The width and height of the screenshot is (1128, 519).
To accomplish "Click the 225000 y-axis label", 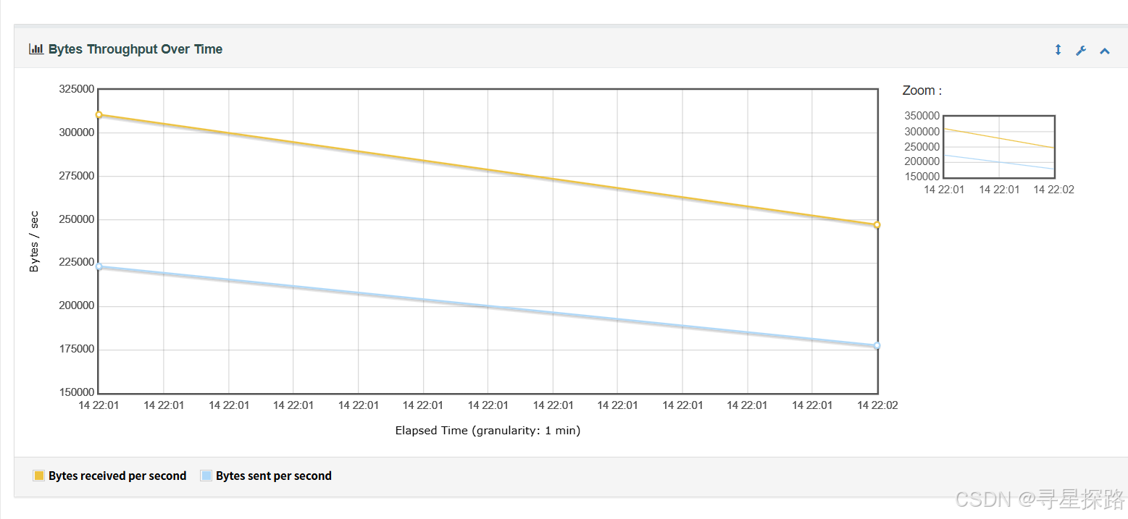I will coord(76,262).
